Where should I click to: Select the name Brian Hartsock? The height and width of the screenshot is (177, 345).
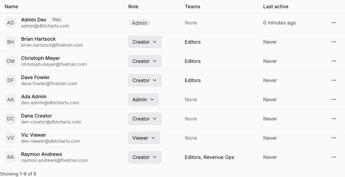click(x=38, y=39)
